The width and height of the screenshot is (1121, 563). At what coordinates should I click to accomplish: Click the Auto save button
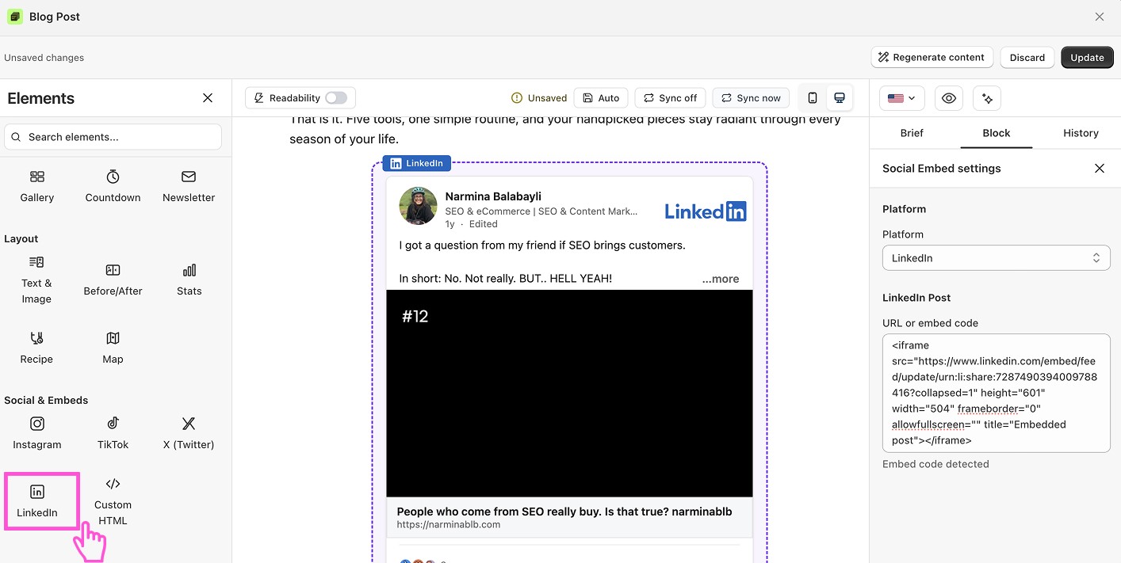[x=601, y=98]
